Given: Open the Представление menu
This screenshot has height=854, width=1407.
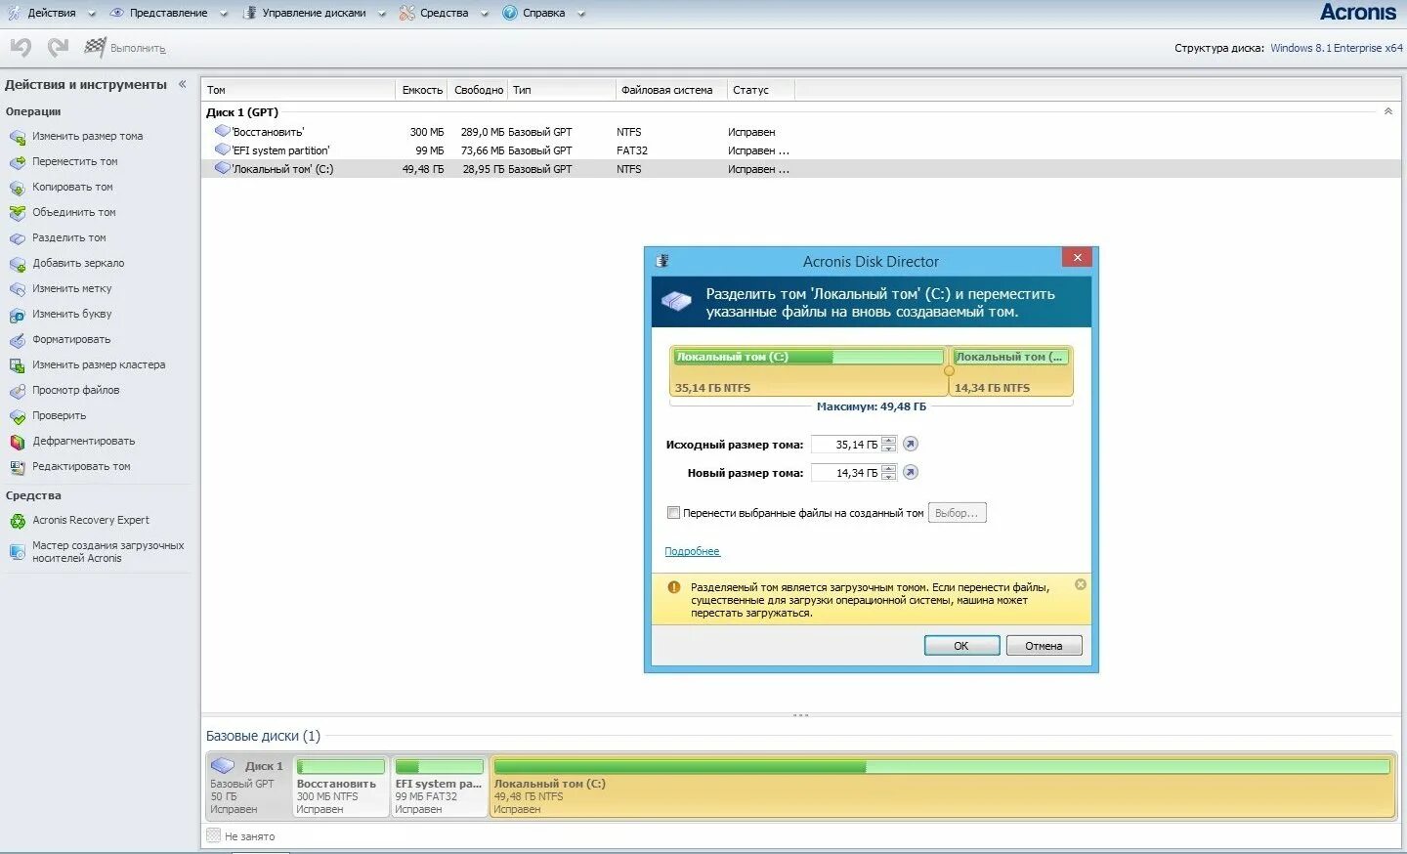Looking at the screenshot, I should (x=168, y=13).
